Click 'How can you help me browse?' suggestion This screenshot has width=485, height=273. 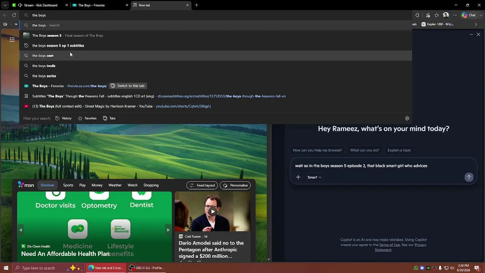pyautogui.click(x=317, y=150)
